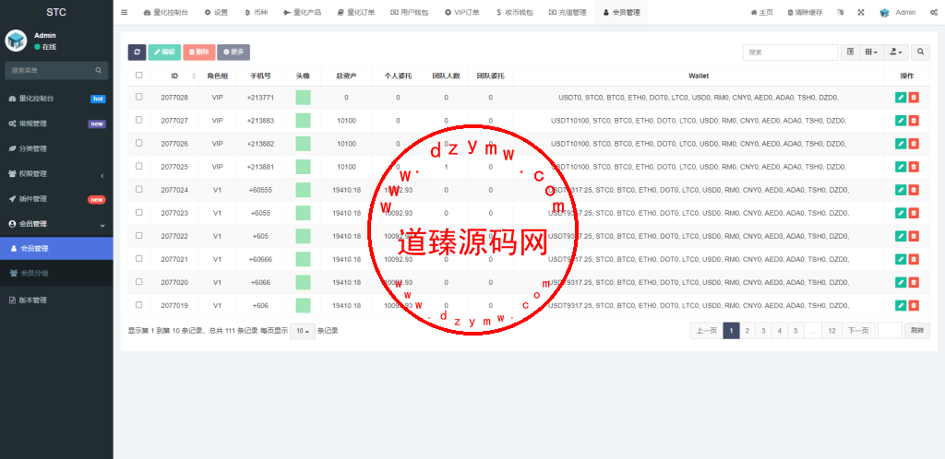945x459 pixels.
Task: Switch to the 用户钱包 tab
Action: coord(410,12)
